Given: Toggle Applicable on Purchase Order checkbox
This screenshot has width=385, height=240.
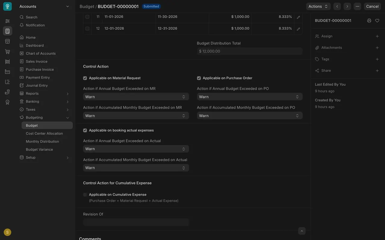Looking at the screenshot, I should click(199, 78).
